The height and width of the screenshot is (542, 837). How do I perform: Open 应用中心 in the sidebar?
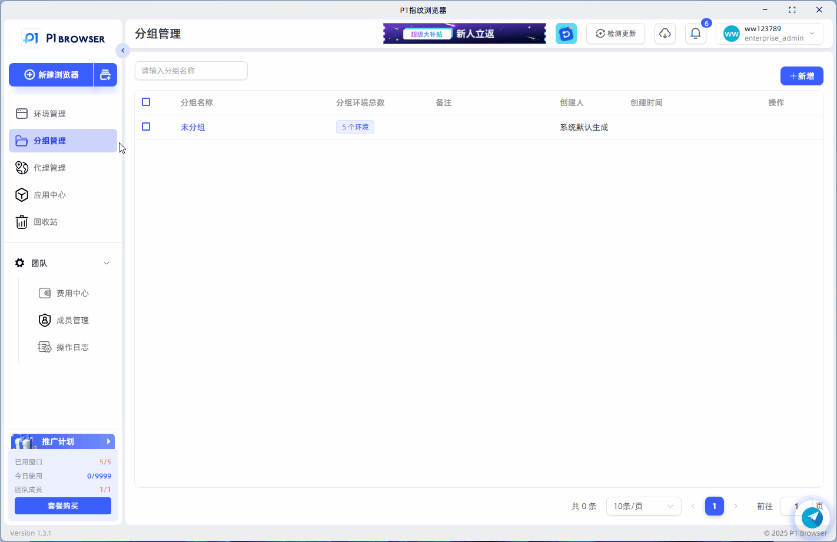[x=49, y=195]
